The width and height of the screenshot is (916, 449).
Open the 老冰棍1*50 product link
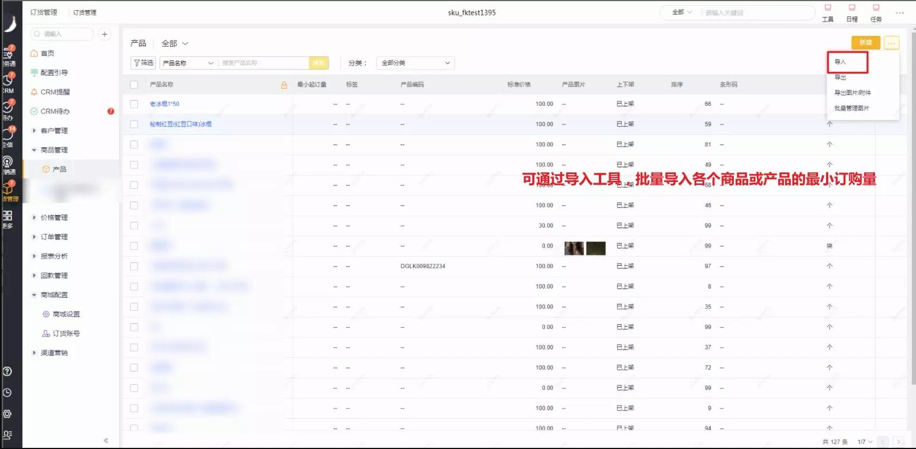pos(165,104)
